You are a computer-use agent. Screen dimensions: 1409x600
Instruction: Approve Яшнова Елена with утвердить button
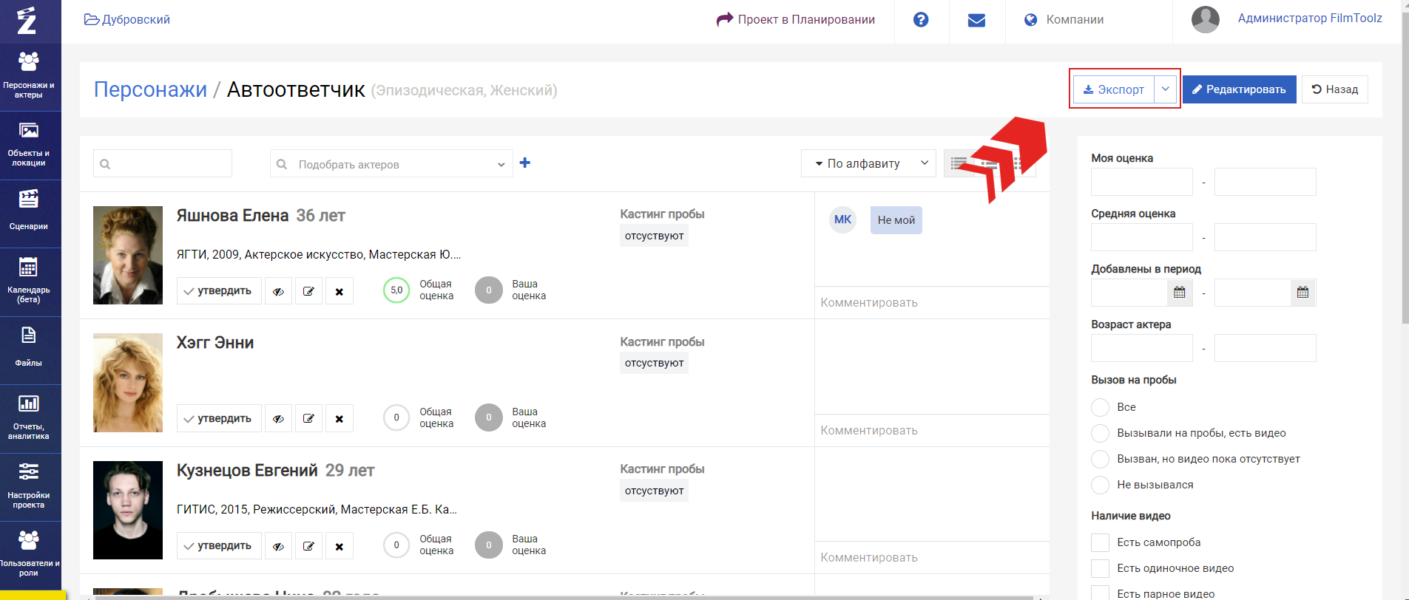[219, 291]
